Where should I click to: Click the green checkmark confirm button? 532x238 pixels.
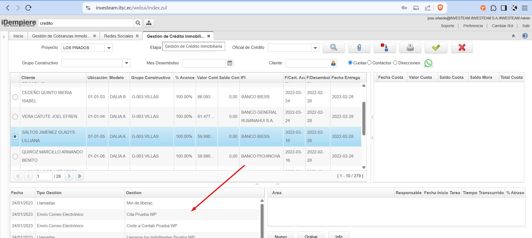click(x=436, y=47)
